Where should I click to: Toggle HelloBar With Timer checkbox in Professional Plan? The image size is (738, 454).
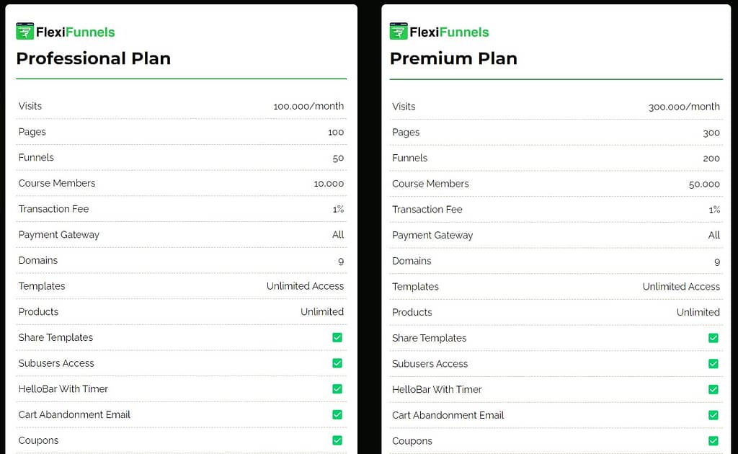pyautogui.click(x=337, y=388)
